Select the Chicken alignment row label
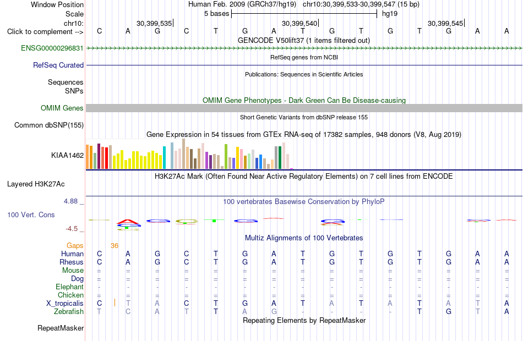This screenshot has height=341, width=523. pyautogui.click(x=70, y=295)
